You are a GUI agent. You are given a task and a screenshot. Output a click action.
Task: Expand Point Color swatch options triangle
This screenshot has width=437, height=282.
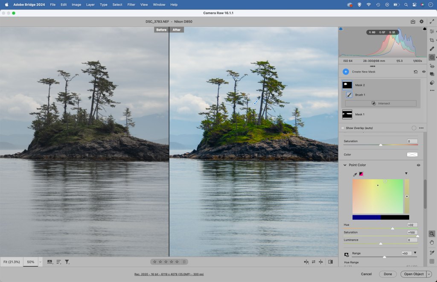pos(406,173)
